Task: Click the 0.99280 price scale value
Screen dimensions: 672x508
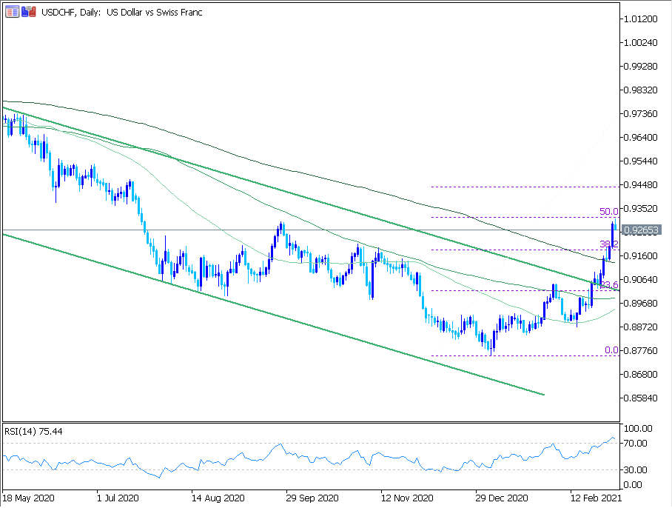Action: (x=641, y=67)
